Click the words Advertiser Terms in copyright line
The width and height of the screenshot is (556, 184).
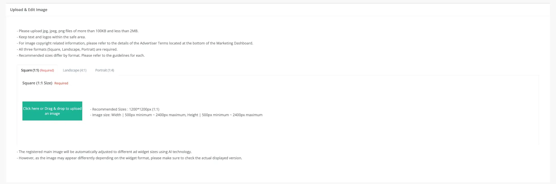click(x=154, y=43)
